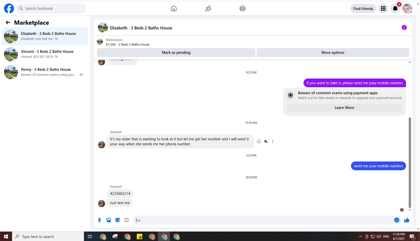
Task: Click the Search Facebook field
Action: 51,8
